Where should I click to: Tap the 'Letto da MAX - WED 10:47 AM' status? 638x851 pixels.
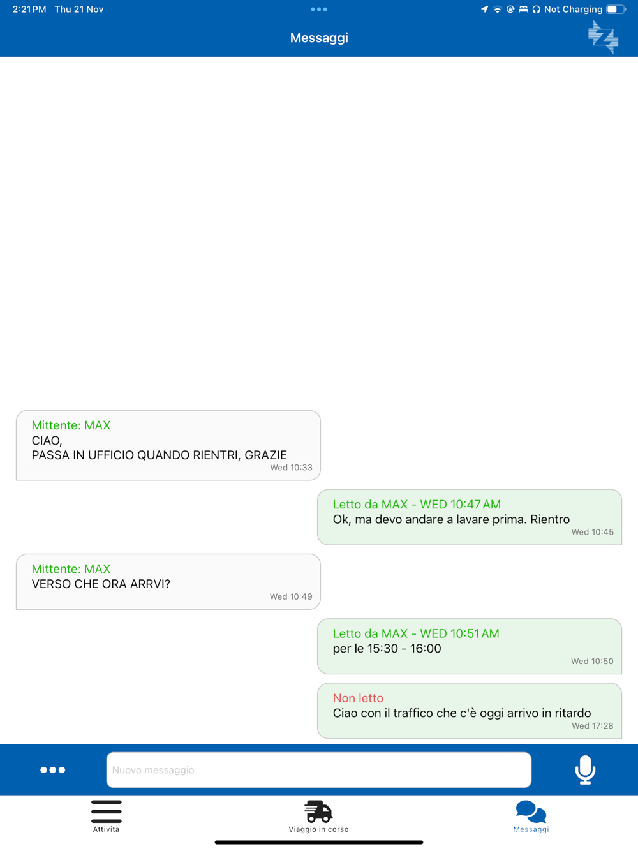click(x=417, y=504)
